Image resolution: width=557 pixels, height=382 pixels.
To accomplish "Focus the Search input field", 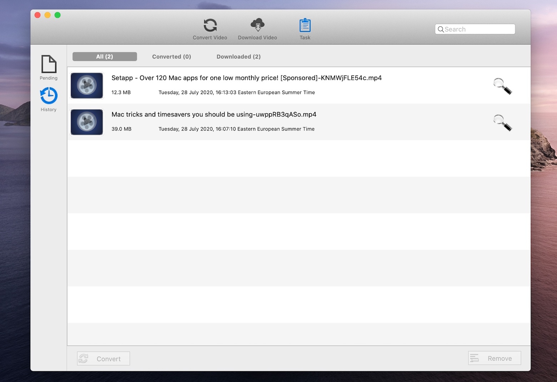I will pos(475,29).
